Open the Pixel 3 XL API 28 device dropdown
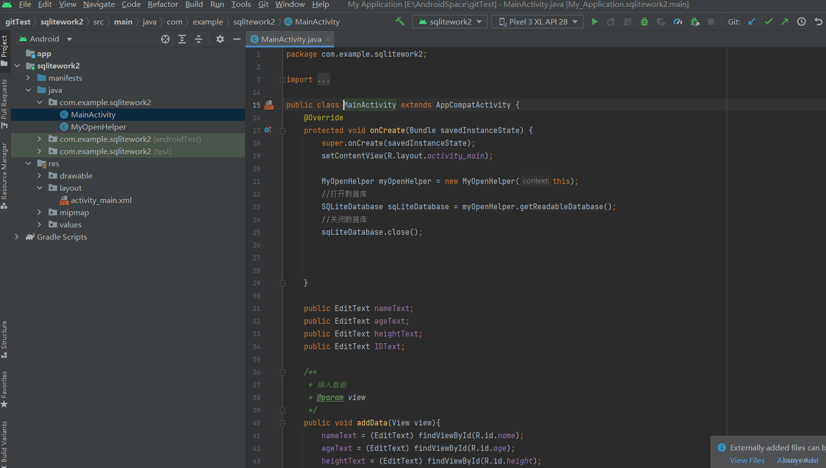This screenshot has height=468, width=826. 537,22
